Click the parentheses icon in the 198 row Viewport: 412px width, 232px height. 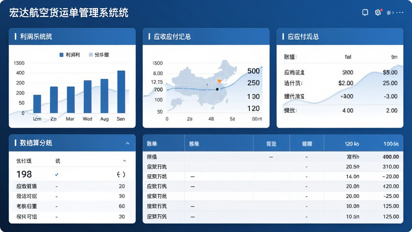coord(121,174)
